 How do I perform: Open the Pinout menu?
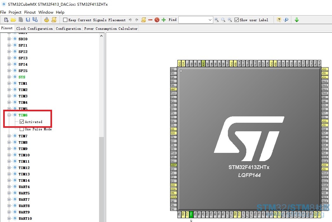click(x=30, y=12)
